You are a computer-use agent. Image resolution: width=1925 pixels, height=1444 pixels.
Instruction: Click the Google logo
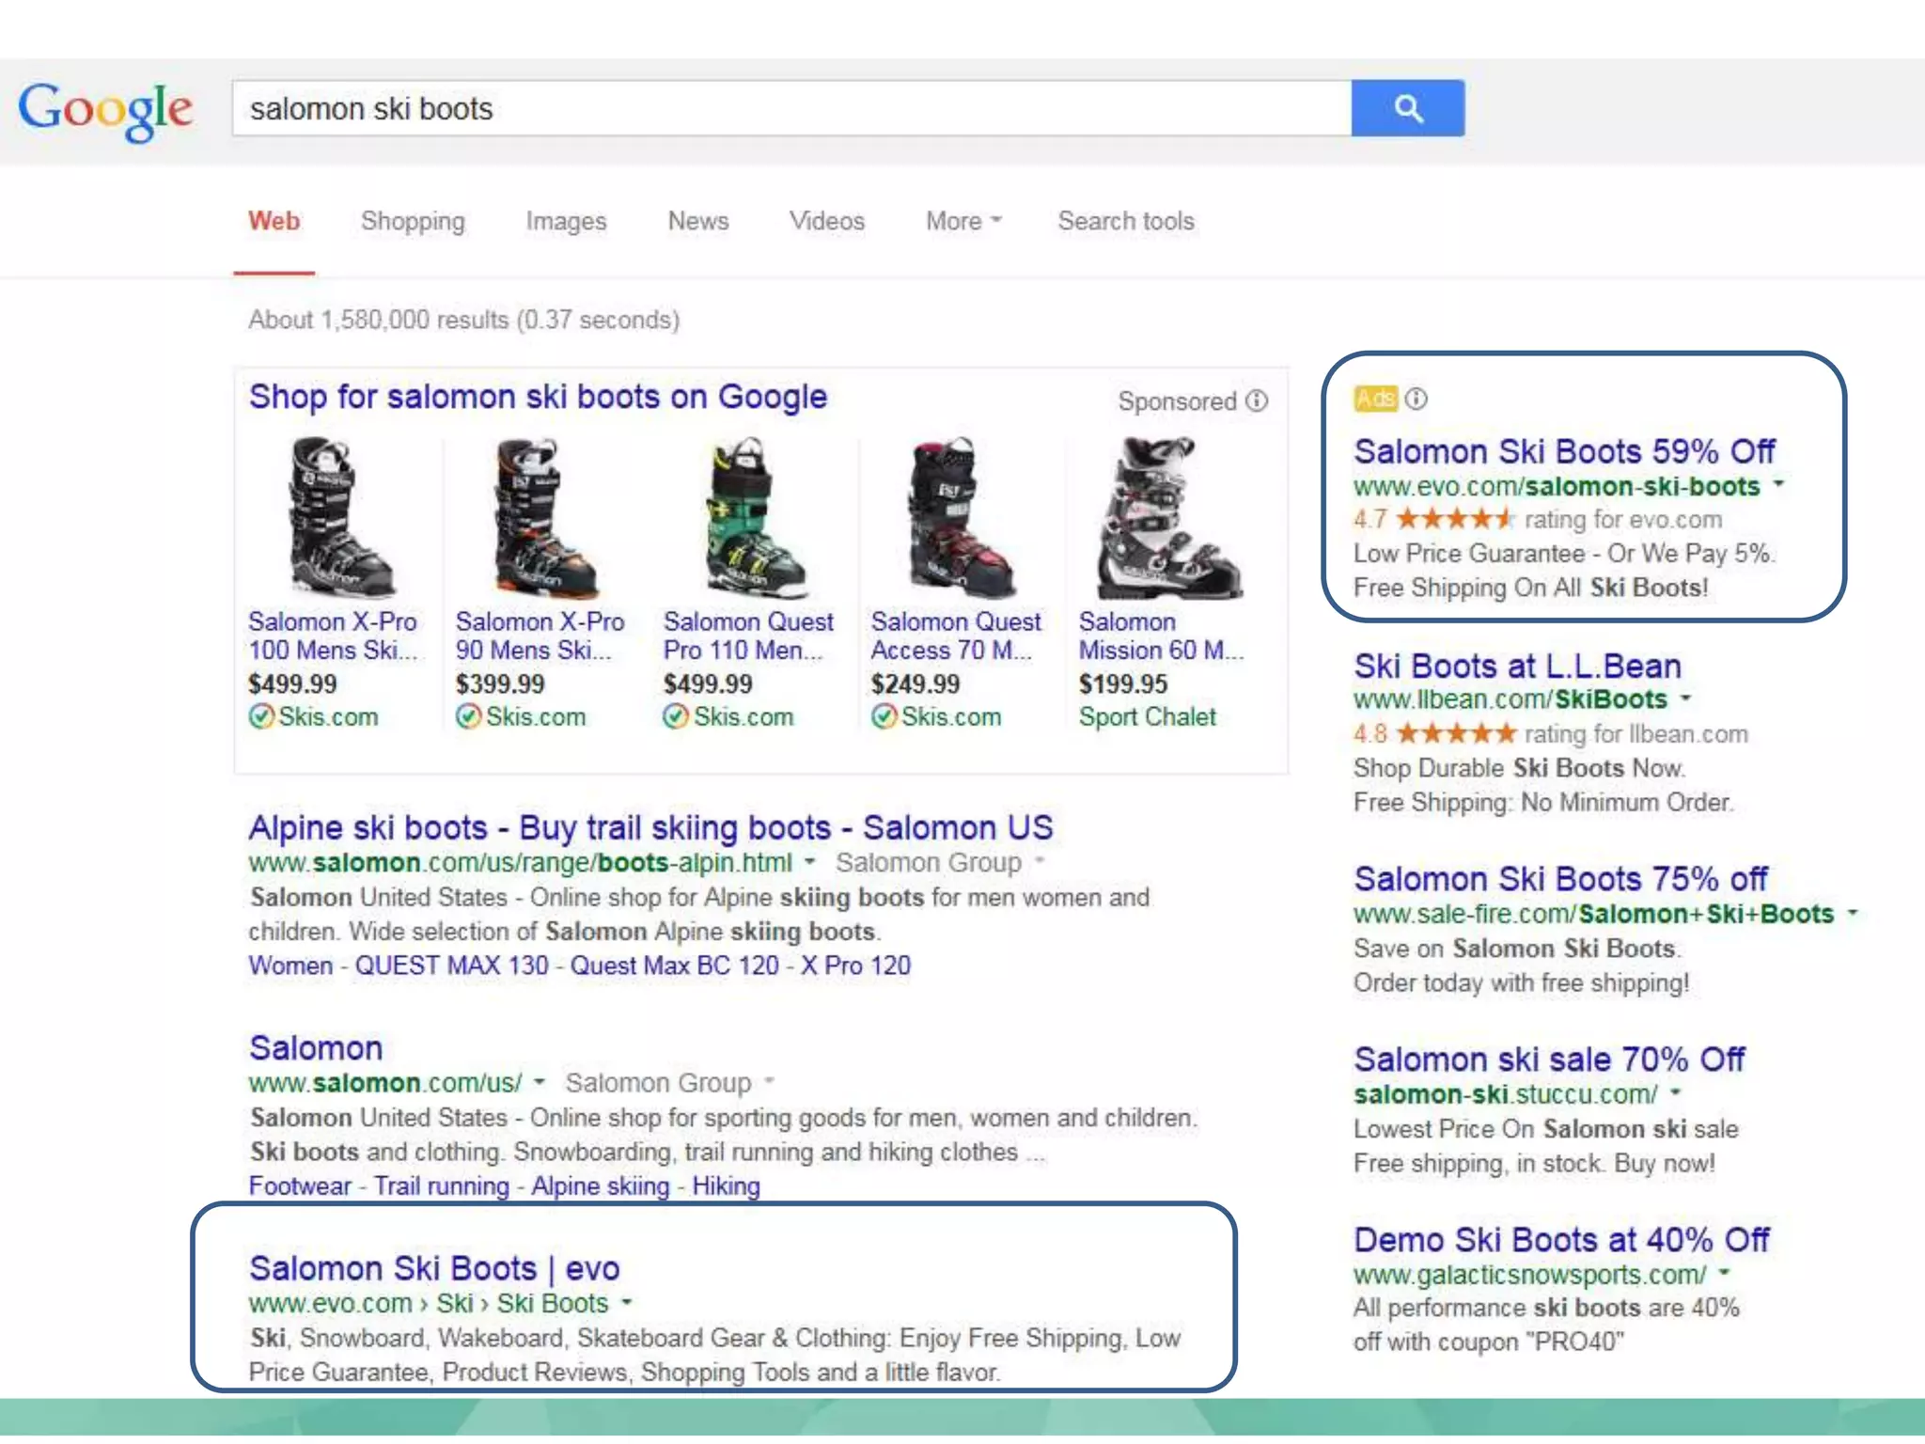click(105, 109)
